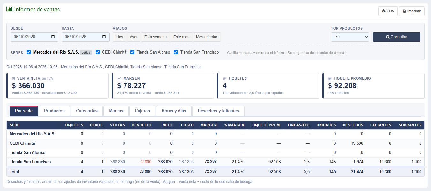Click the magnifier icon on Consultar
The image size is (431, 191).
point(388,37)
